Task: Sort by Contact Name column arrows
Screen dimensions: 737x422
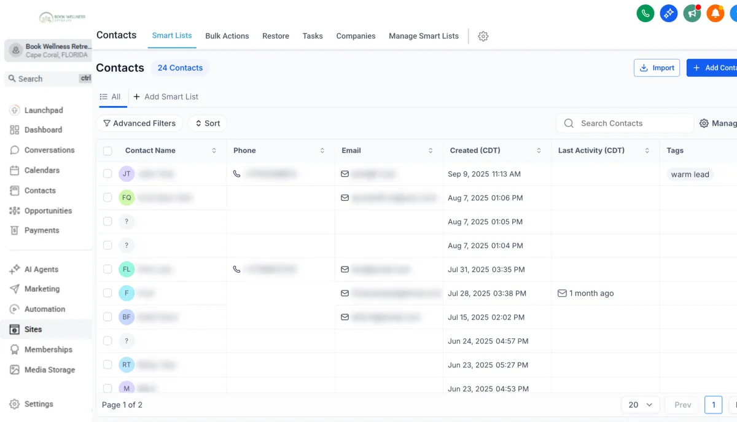Action: point(214,150)
